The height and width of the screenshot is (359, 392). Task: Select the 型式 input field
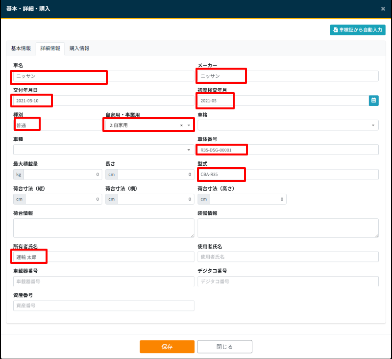click(288, 175)
